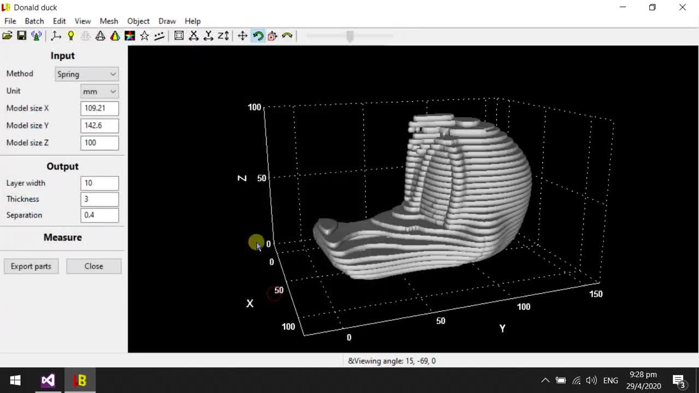Expand the Method dropdown showing Spring
Viewport: 699px width, 393px height.
point(87,74)
